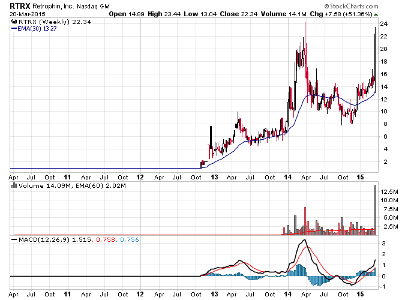Select the Close 22.34 value
The width and height of the screenshot is (408, 300).
point(239,14)
